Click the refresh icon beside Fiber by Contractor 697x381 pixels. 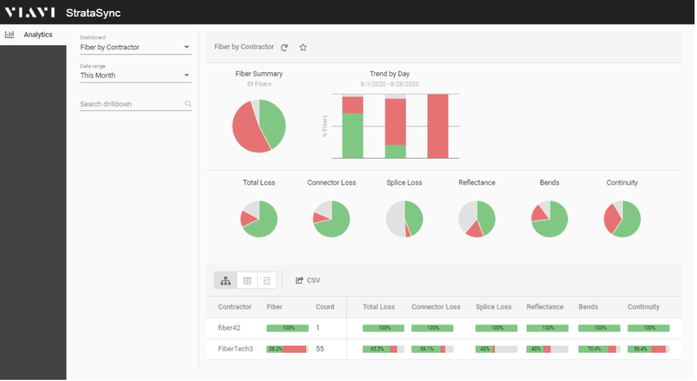click(x=284, y=47)
